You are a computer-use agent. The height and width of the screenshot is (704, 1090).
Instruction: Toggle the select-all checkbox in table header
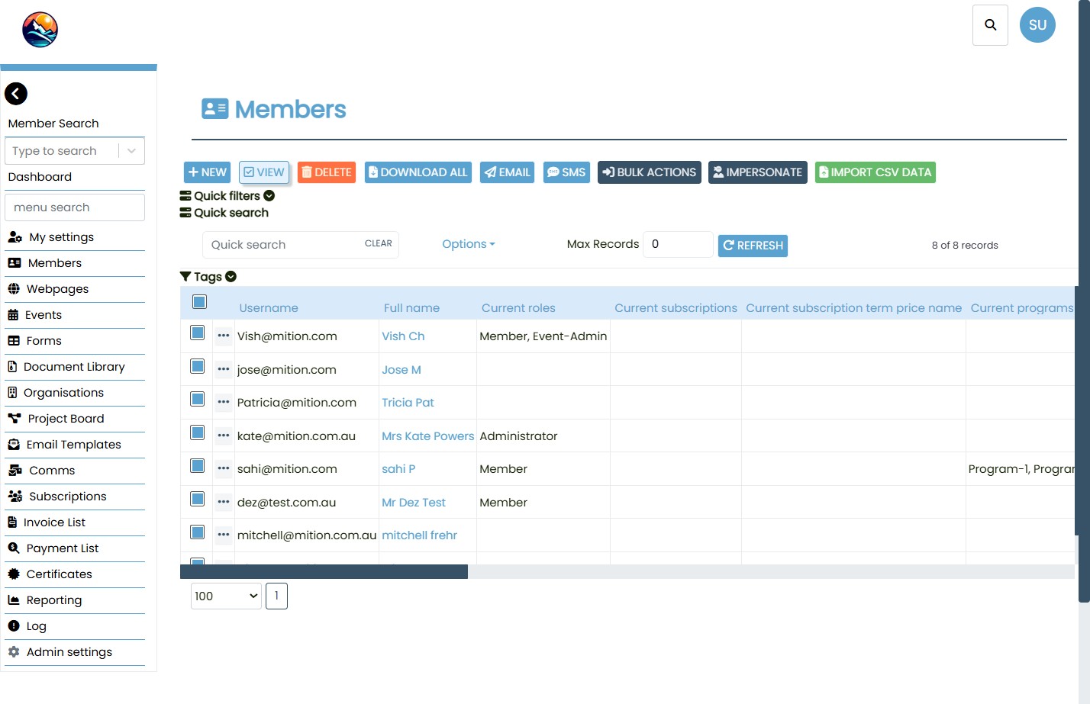[x=199, y=302]
